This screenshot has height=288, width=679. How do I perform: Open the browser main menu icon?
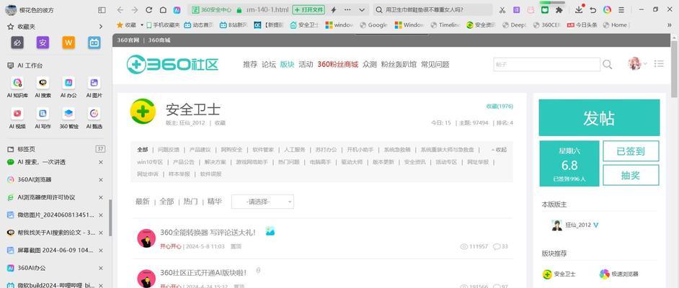click(x=621, y=9)
